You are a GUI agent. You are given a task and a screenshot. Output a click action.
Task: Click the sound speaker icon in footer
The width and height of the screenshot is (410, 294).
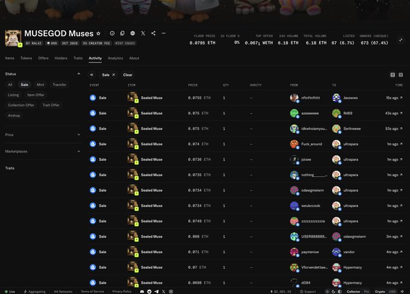402,292
